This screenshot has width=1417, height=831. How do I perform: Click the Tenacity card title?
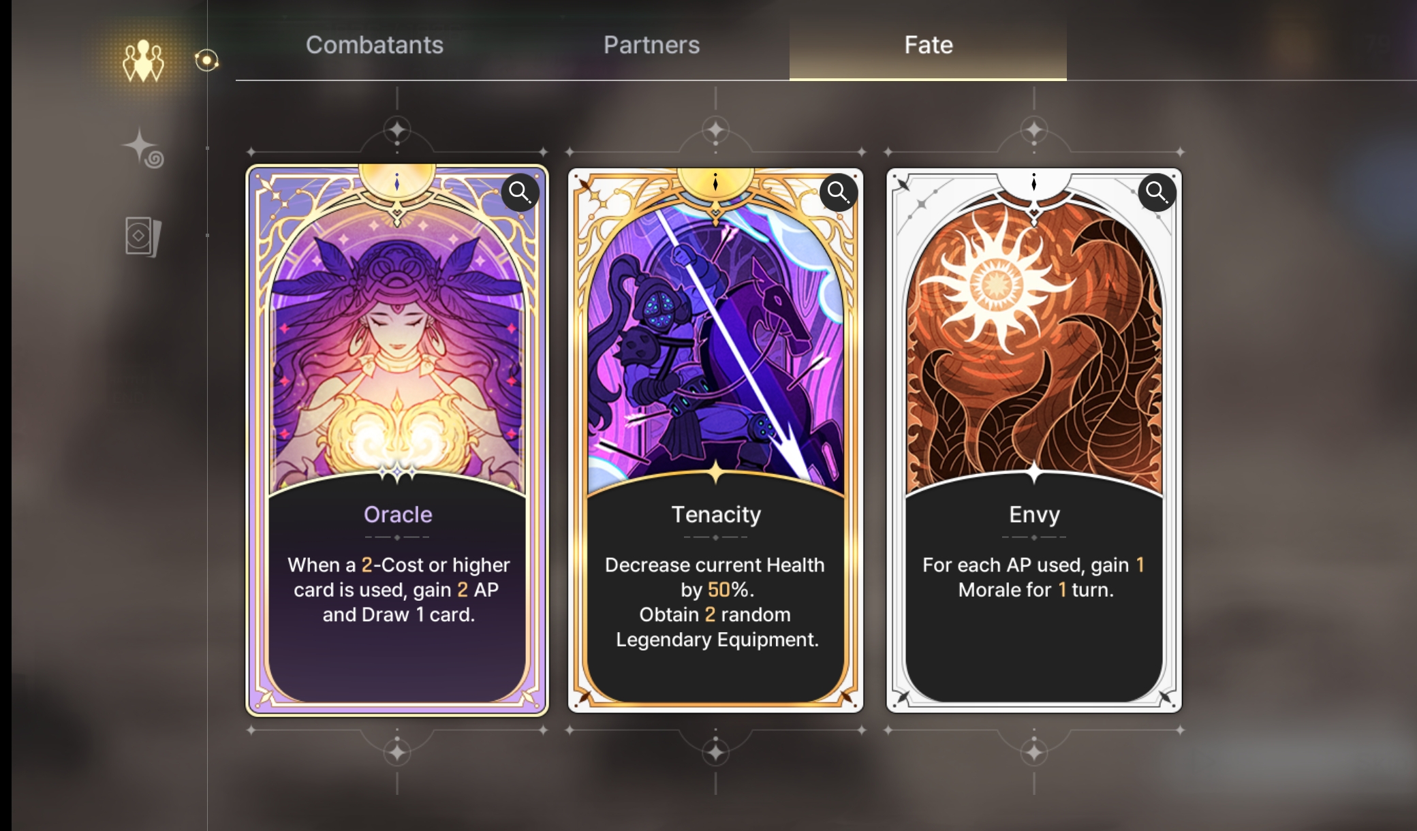click(x=716, y=514)
